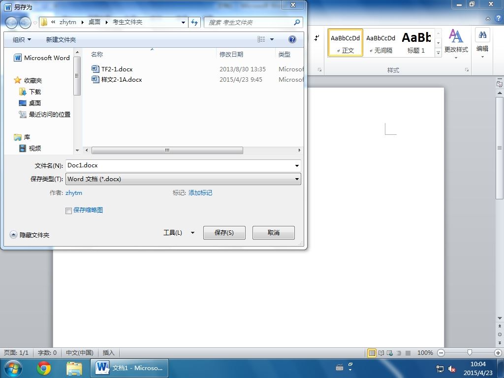Viewport: 504px width, 378px height.
Task: Select 视频 library in navigation pane
Action: [x=30, y=148]
